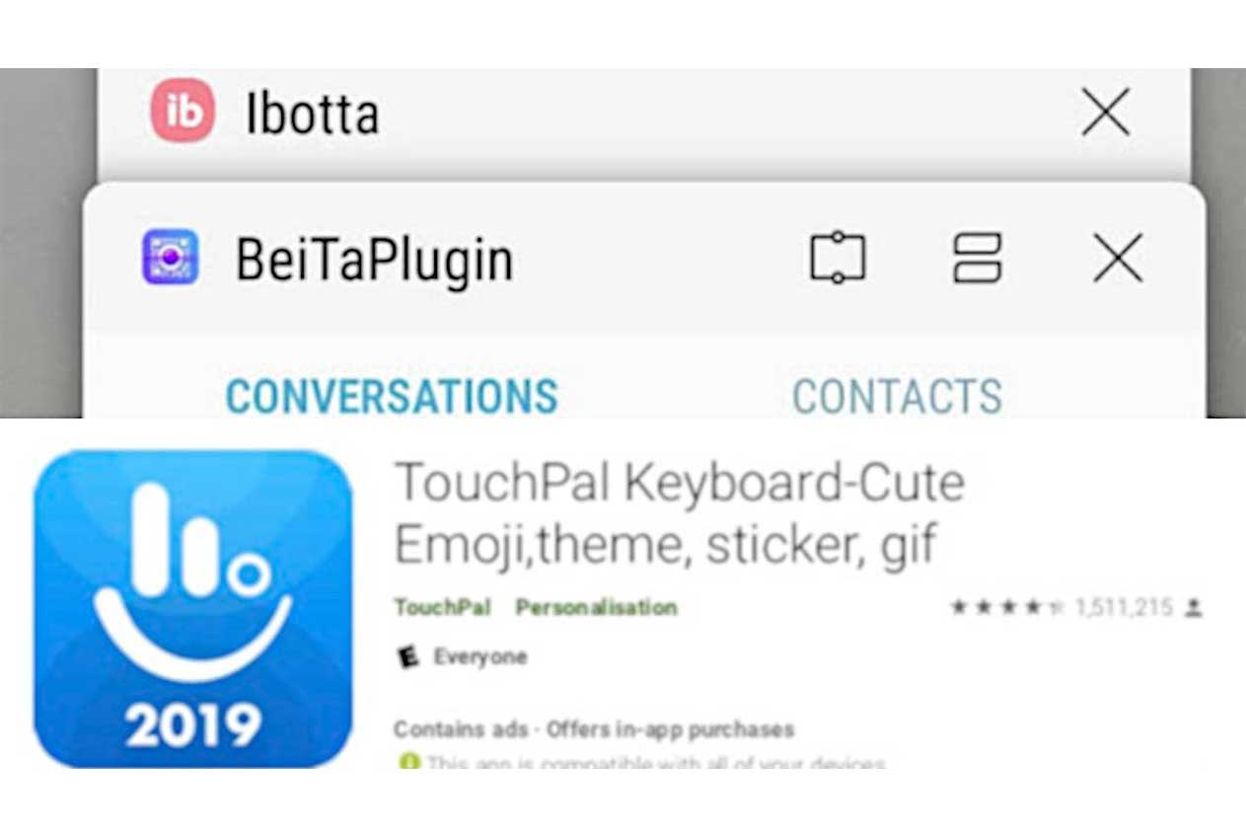1246x837 pixels.
Task: Tap the TouchPal 2019 app logo
Action: pyautogui.click(x=192, y=608)
